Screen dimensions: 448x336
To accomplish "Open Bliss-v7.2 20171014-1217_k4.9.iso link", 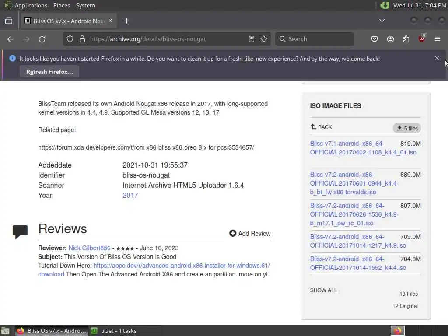I will (358, 241).
